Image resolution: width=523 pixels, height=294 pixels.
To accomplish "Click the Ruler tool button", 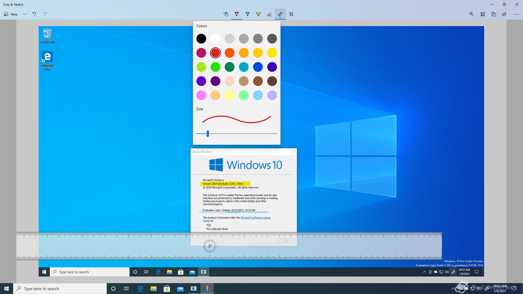I will tap(280, 14).
